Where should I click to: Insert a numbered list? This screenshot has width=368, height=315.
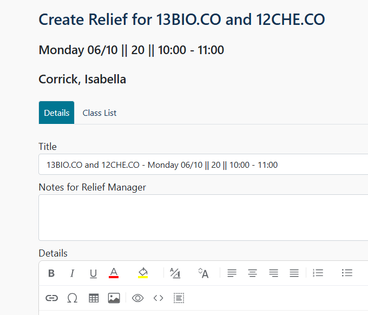(318, 273)
